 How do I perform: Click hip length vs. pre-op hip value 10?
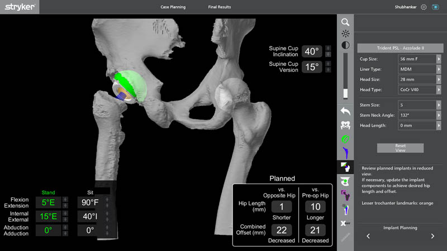click(315, 207)
